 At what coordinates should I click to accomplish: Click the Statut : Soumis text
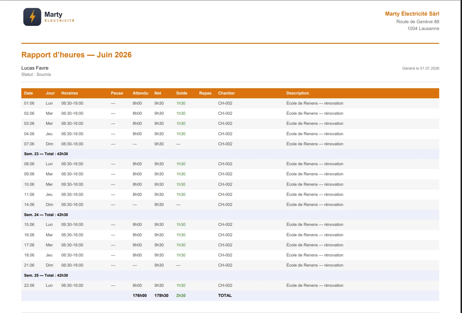tap(36, 75)
